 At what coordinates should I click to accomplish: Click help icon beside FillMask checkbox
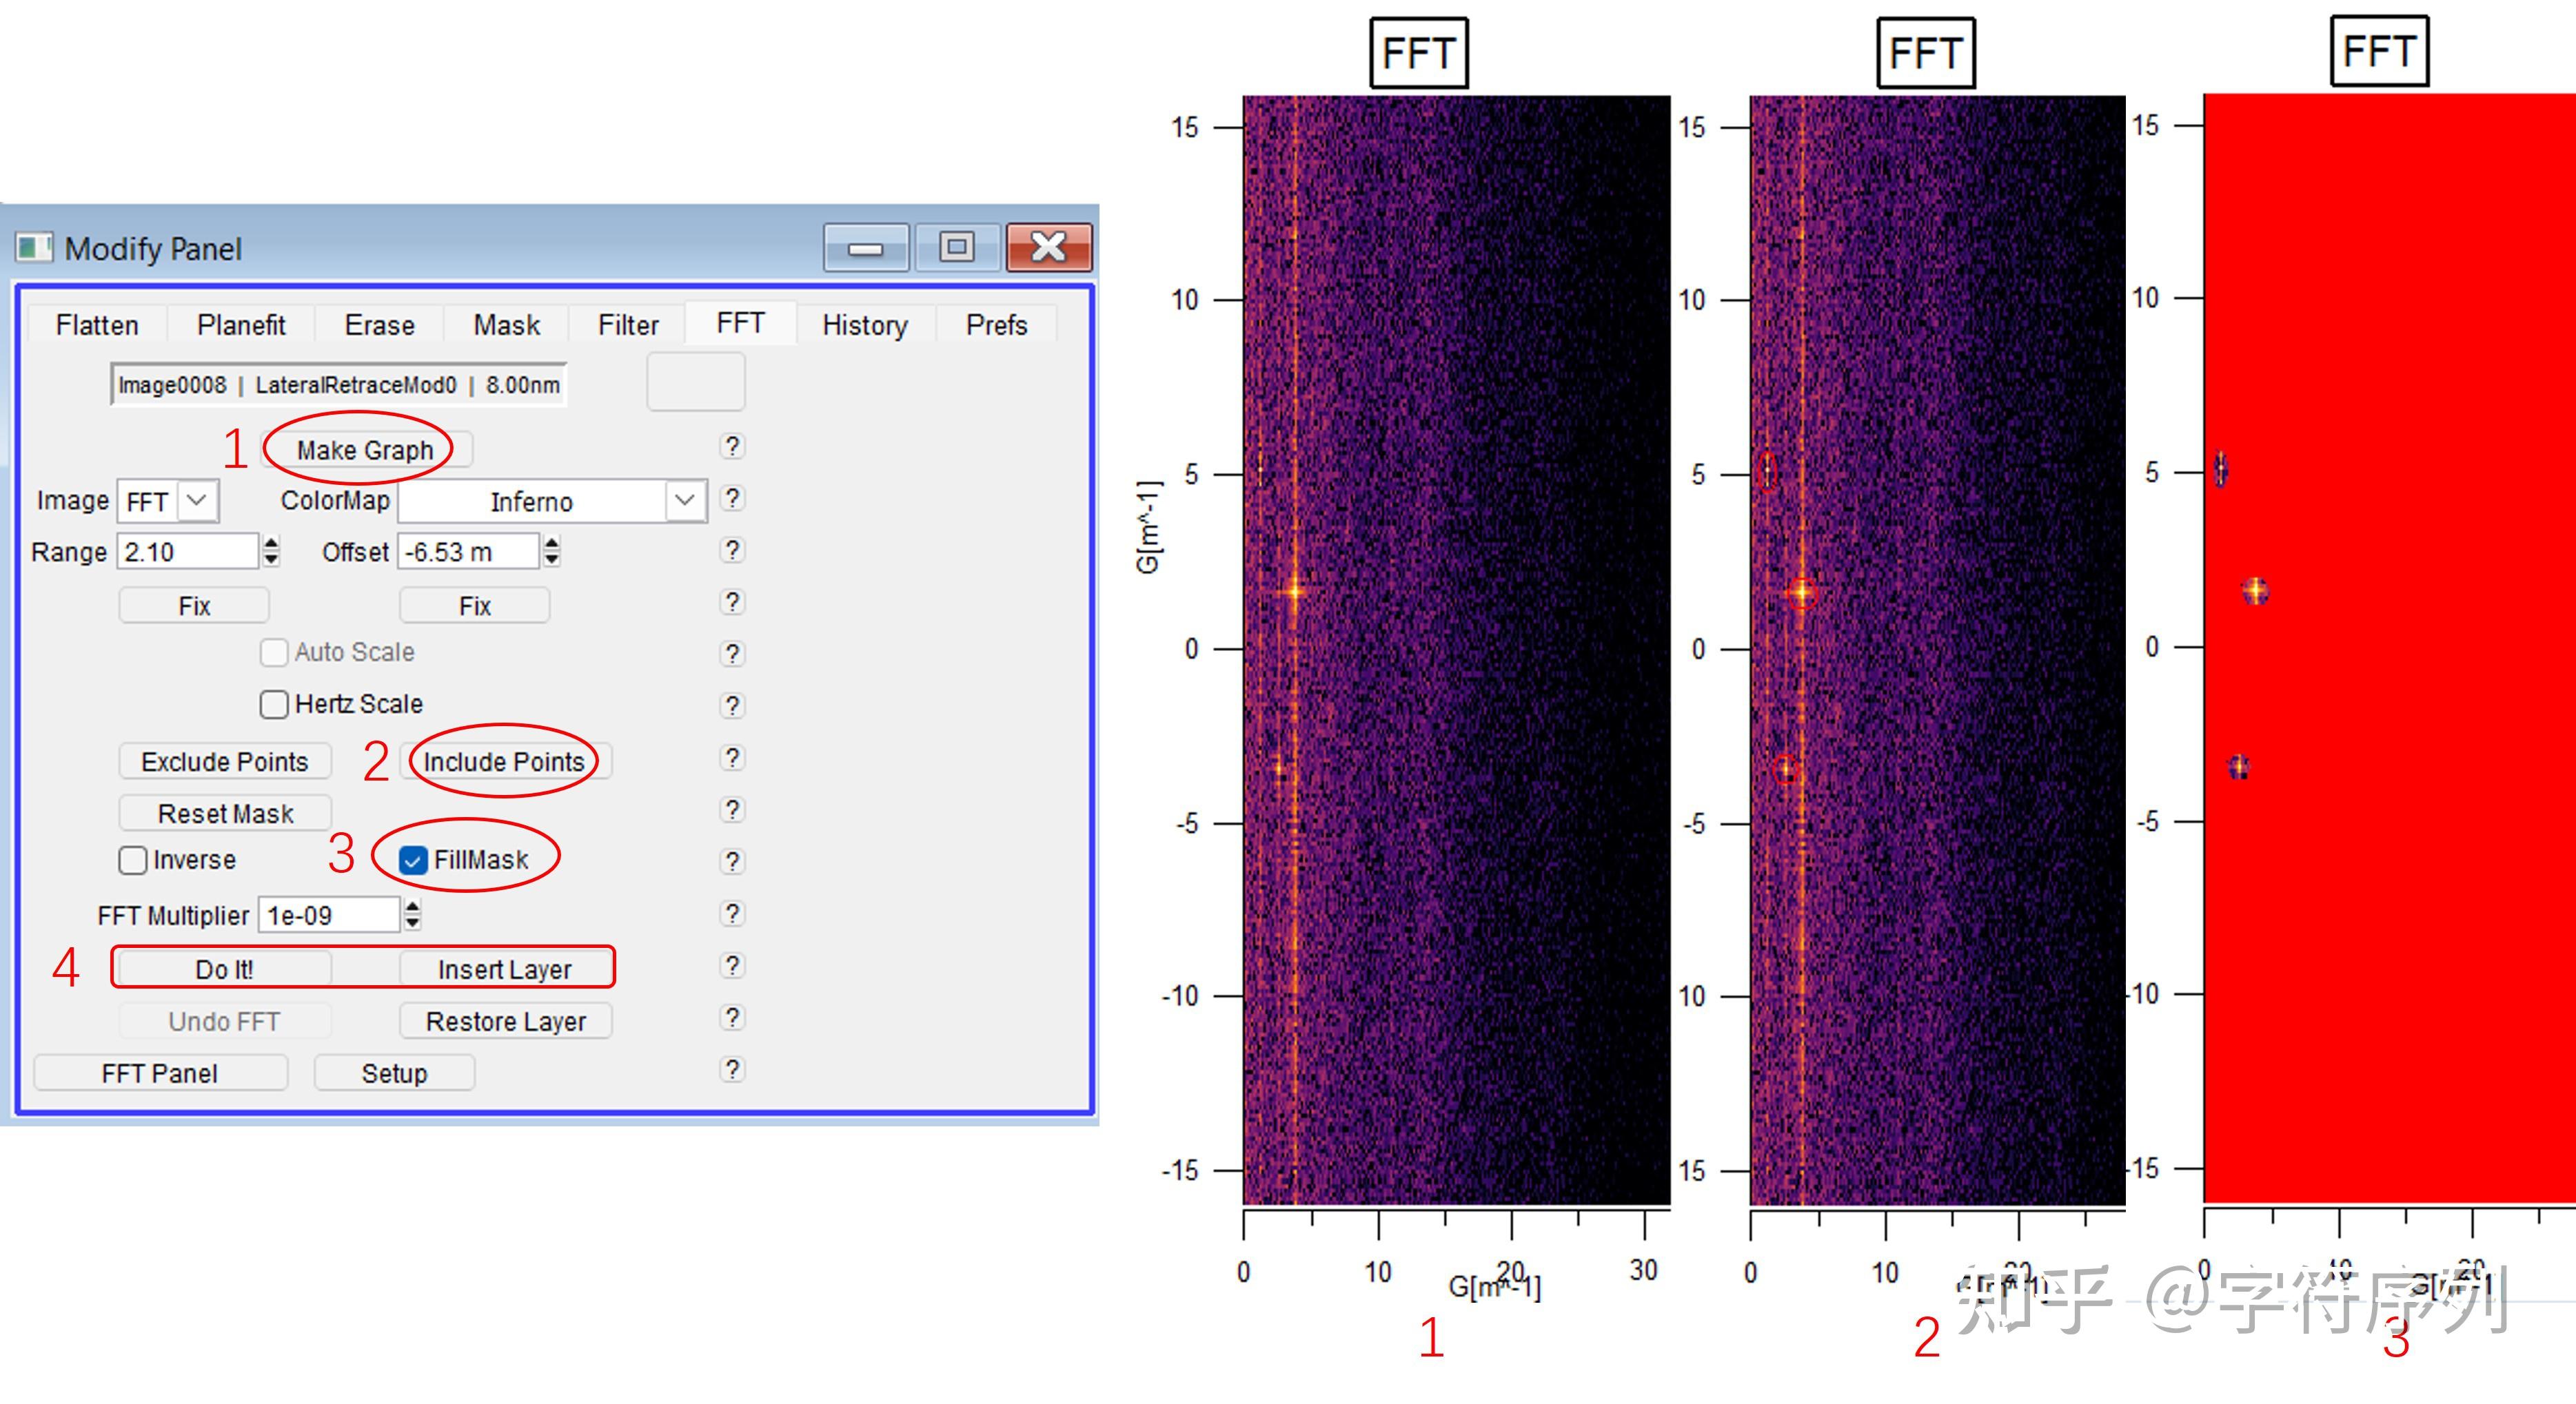732,861
